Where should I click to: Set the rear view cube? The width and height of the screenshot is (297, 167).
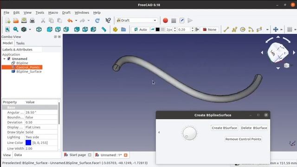(x=77, y=29)
